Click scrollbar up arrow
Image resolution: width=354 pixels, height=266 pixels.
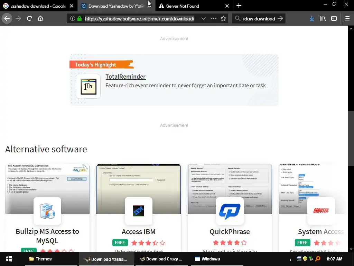(x=351, y=29)
